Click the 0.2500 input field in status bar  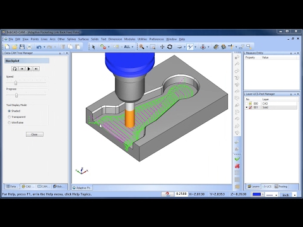181,194
